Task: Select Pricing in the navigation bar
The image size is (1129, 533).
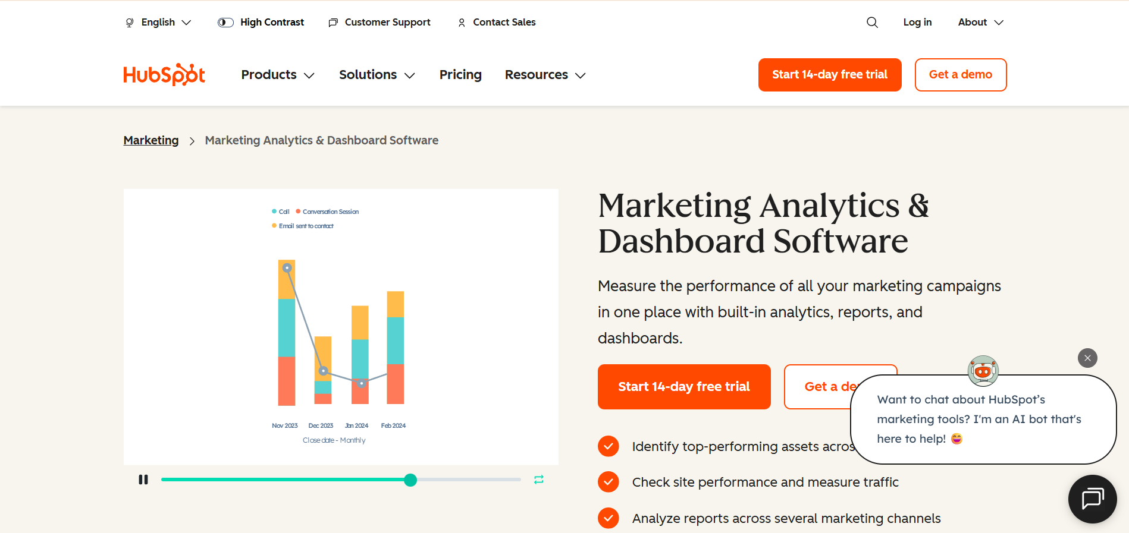Action: [x=460, y=75]
